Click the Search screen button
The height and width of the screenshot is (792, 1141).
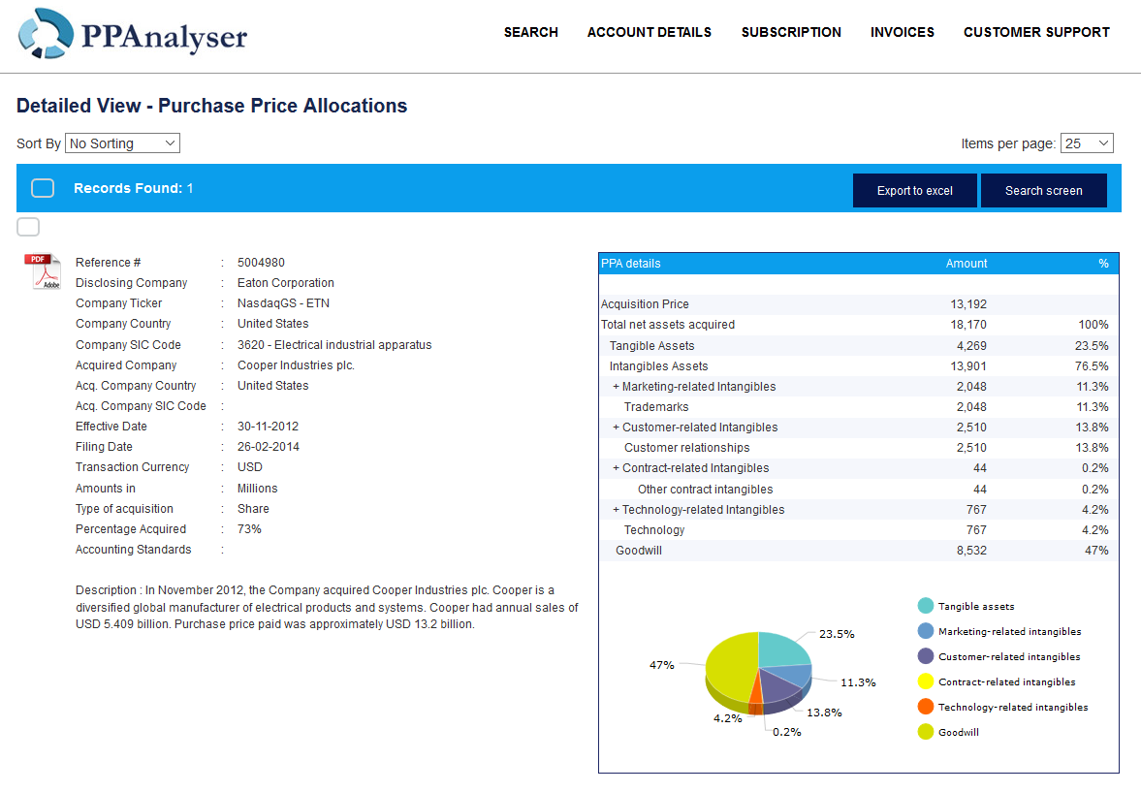[x=1043, y=191]
